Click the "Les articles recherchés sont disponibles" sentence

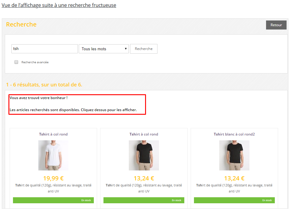(x=45, y=110)
